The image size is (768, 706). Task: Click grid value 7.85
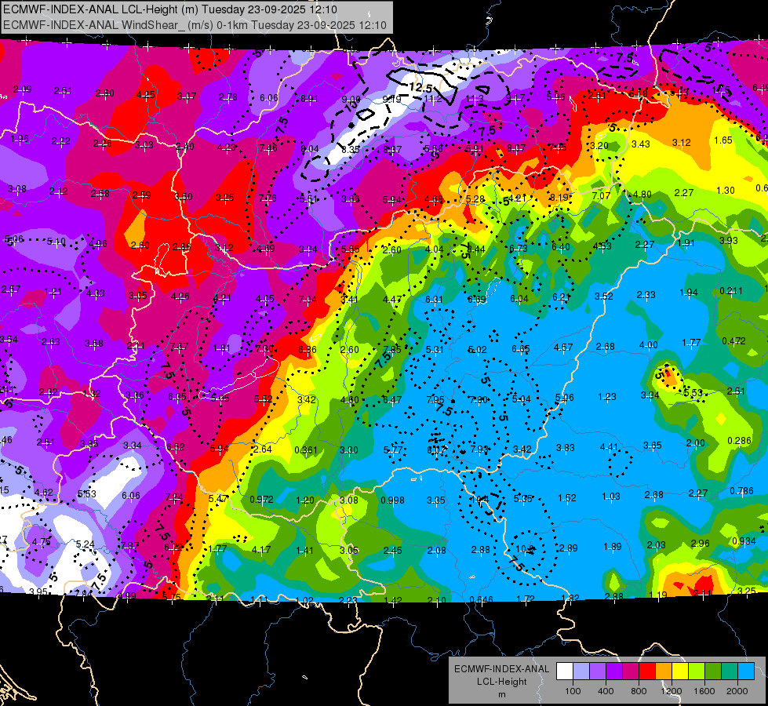click(392, 349)
